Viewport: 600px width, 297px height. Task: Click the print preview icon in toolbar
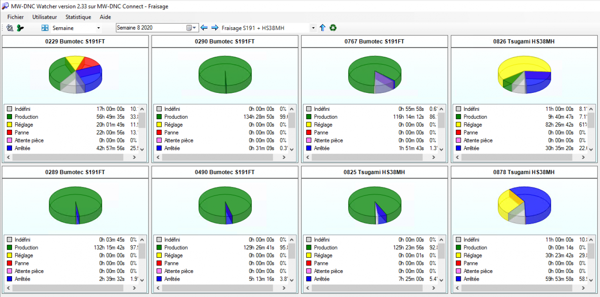click(10, 28)
